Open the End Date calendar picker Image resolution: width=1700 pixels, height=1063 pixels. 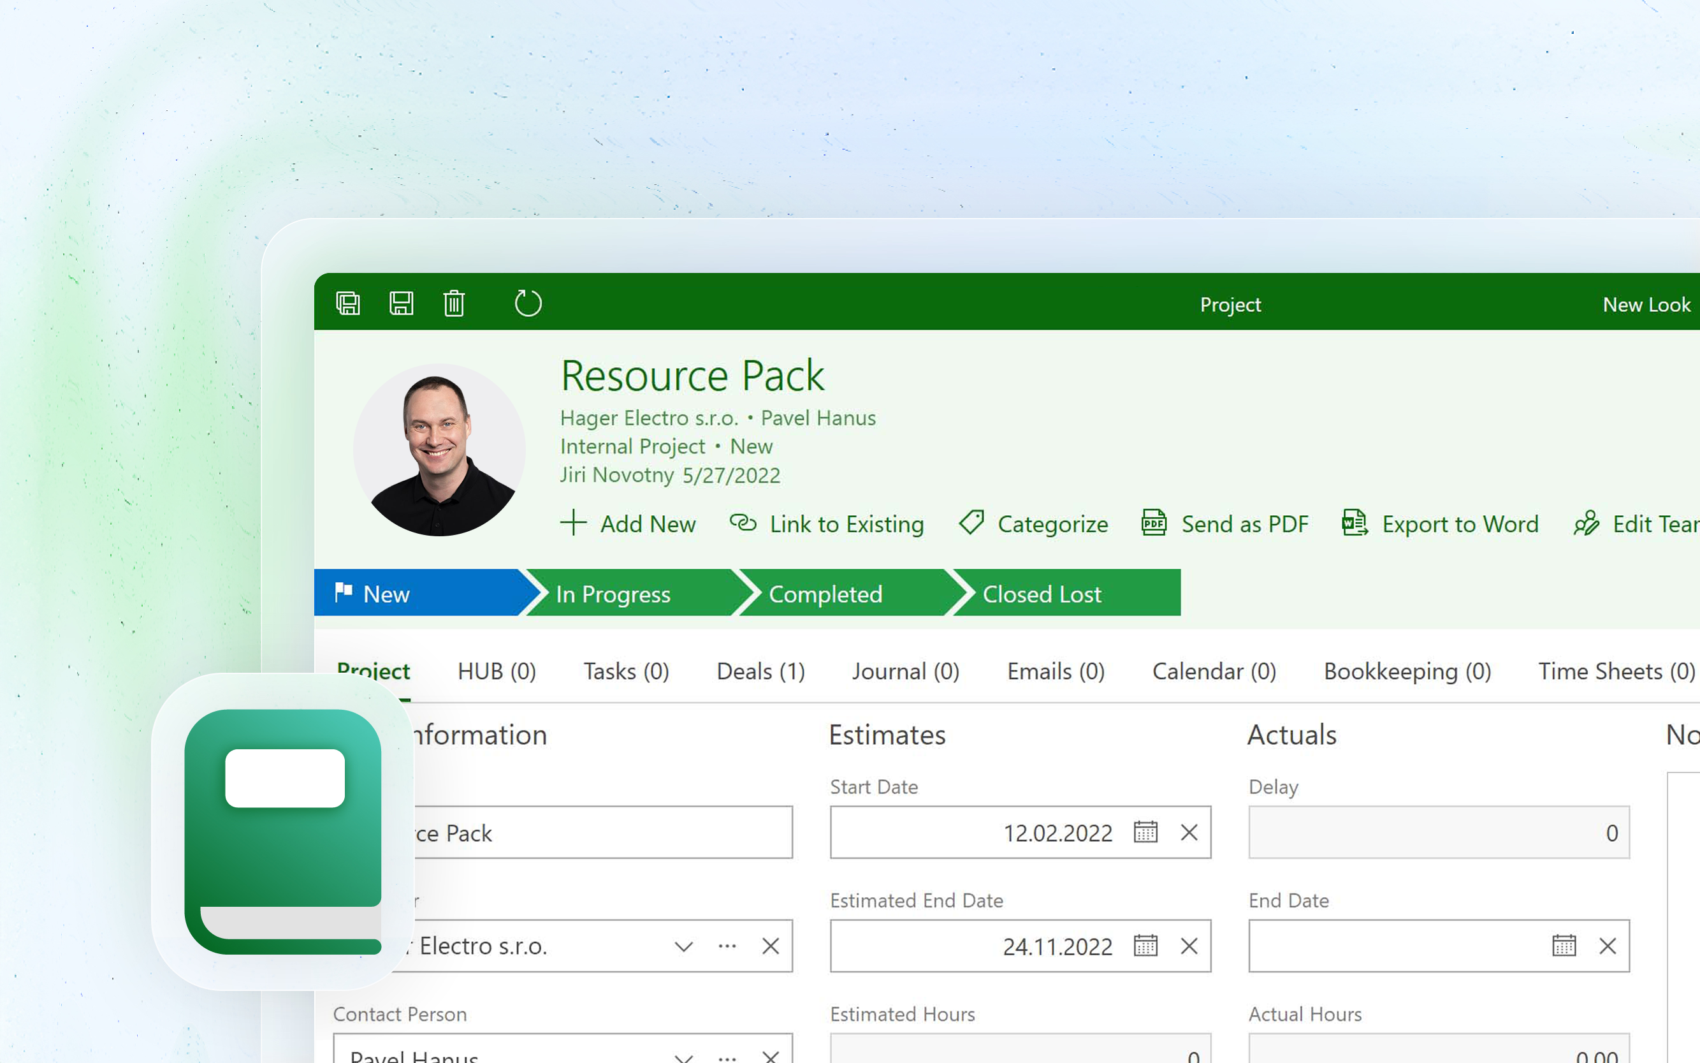coord(1564,946)
